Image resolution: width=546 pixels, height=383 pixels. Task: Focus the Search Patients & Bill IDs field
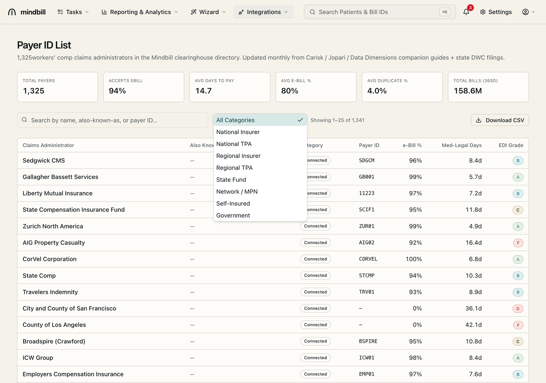tap(379, 12)
